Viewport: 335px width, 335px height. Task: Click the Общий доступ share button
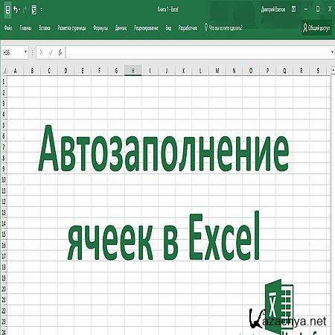pyautogui.click(x=316, y=28)
